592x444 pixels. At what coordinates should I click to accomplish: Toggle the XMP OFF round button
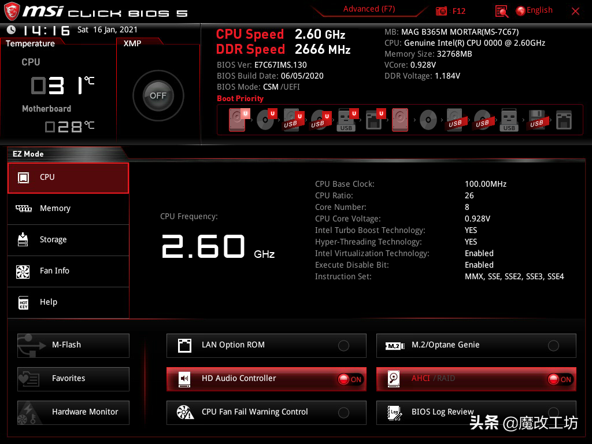pos(158,95)
